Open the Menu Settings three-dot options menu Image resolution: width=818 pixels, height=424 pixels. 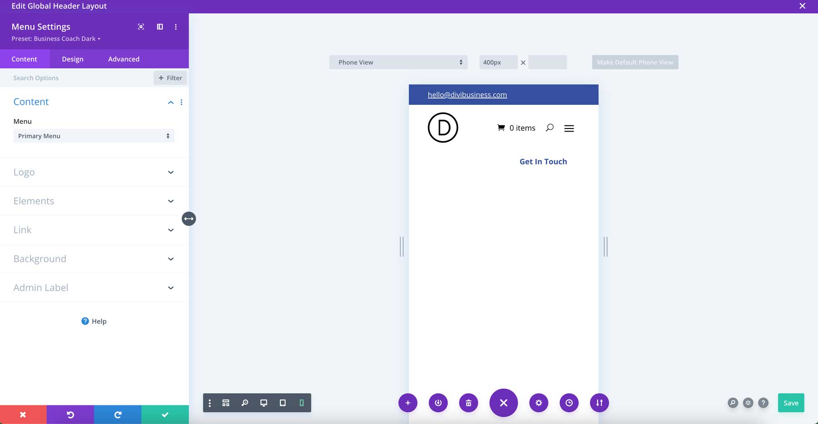click(x=176, y=26)
